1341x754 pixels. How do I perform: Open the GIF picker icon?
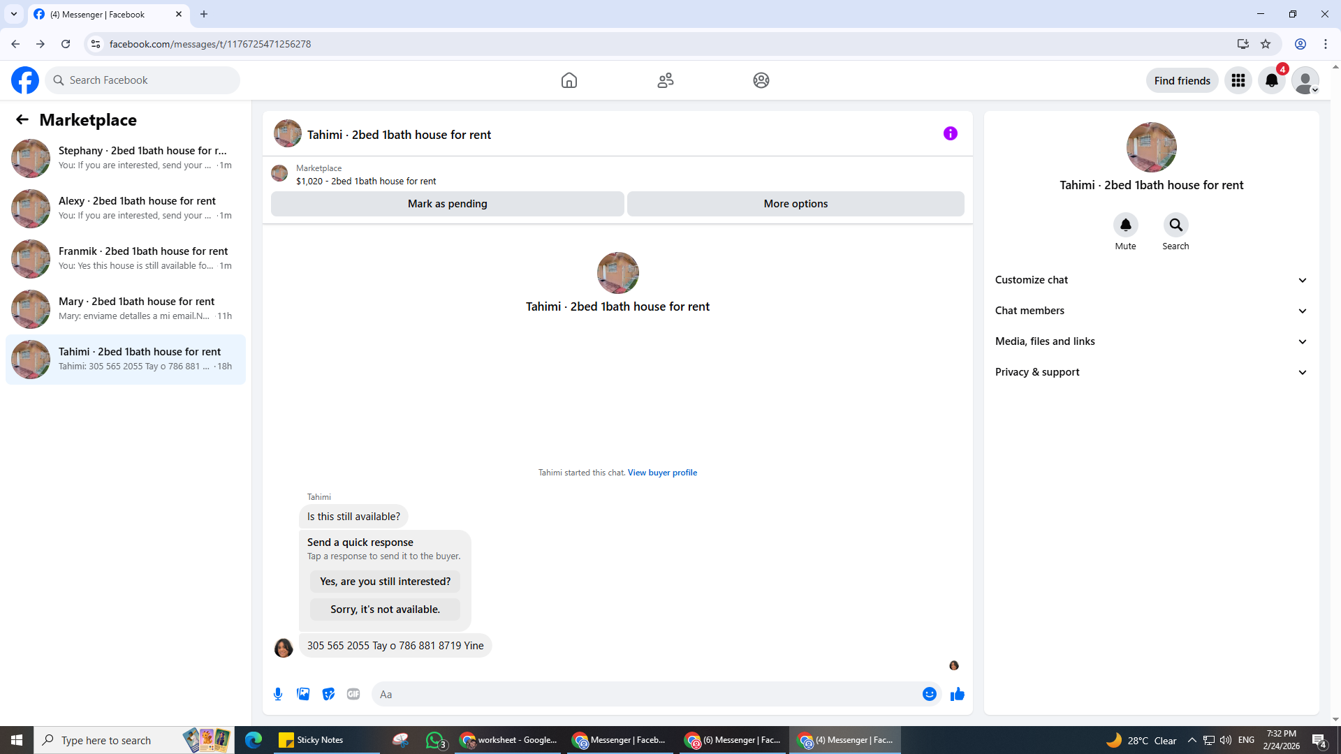(353, 694)
